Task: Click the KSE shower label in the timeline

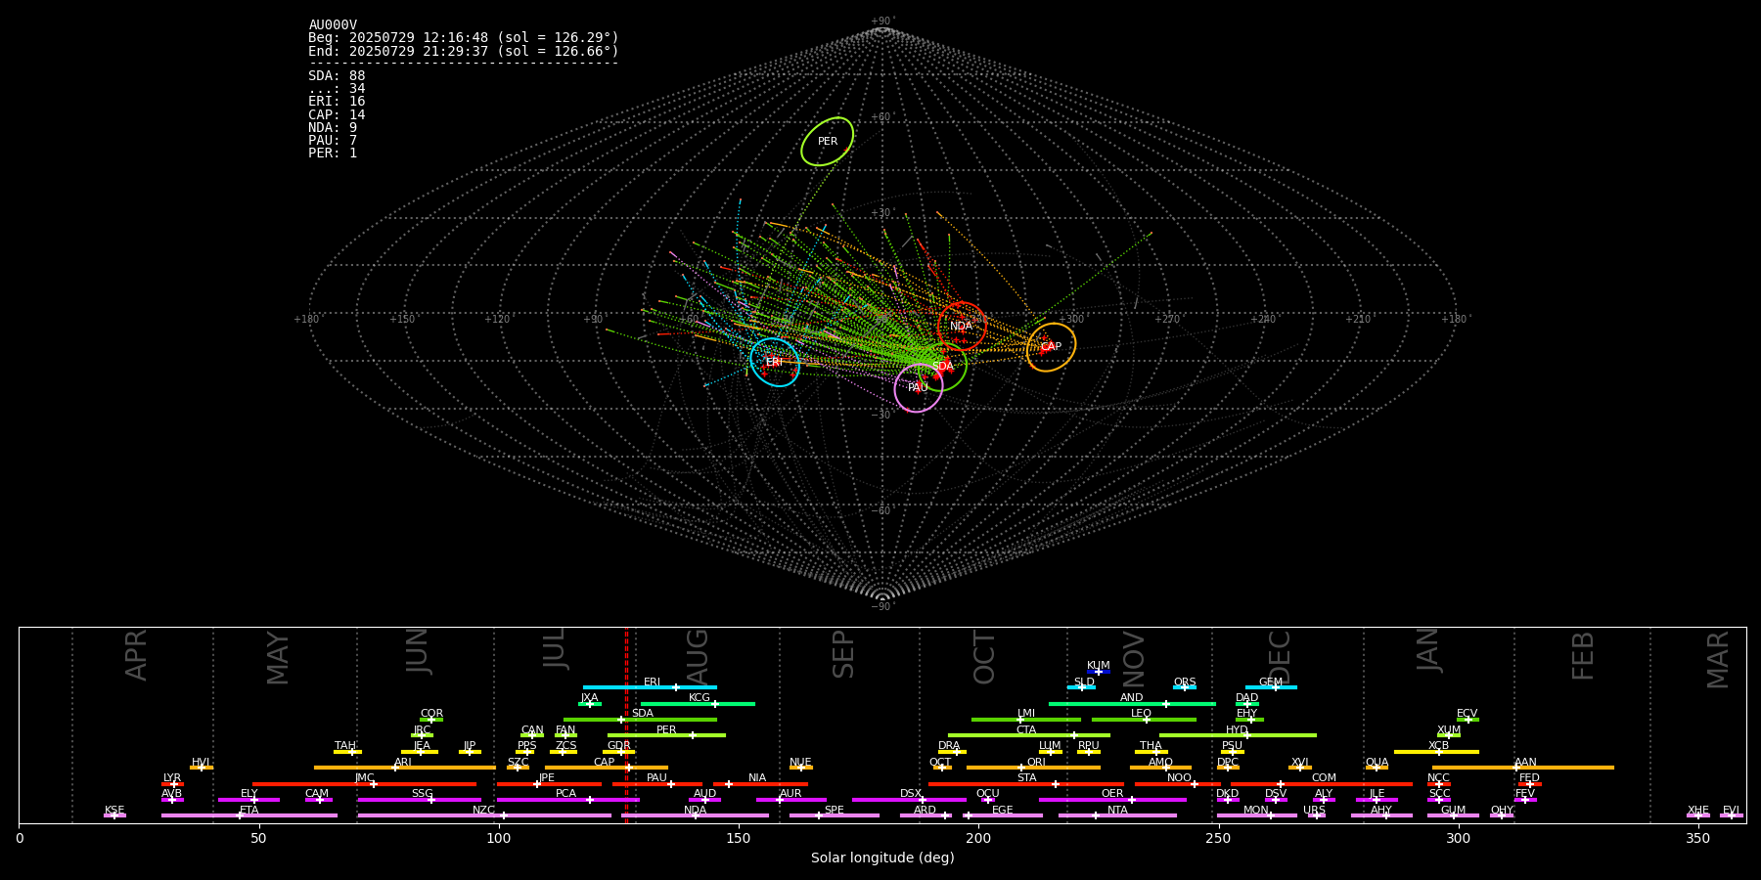Action: coord(114,811)
